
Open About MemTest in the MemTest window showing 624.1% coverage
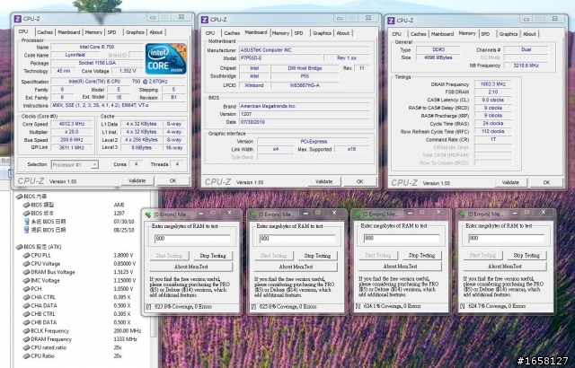click(400, 267)
